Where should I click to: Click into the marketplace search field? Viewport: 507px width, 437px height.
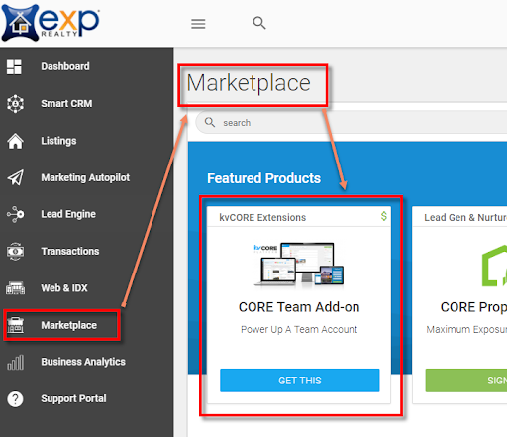coord(352,122)
